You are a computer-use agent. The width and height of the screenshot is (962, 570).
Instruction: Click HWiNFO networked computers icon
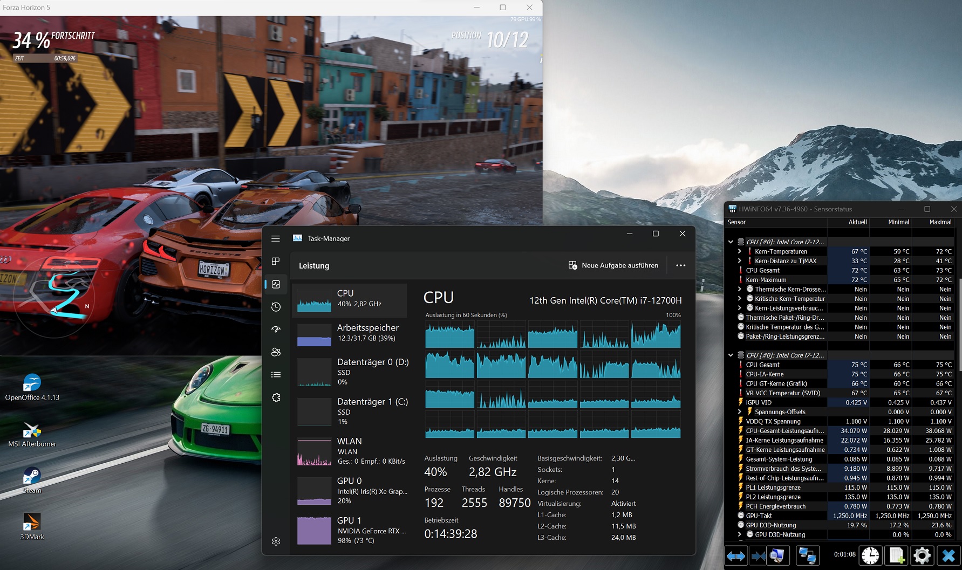click(807, 555)
